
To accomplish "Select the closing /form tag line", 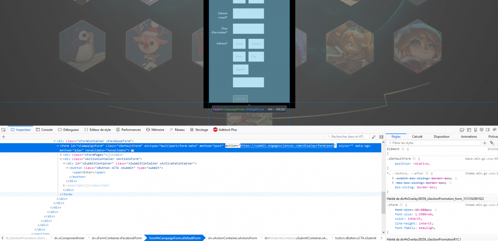I will [x=66, y=194].
